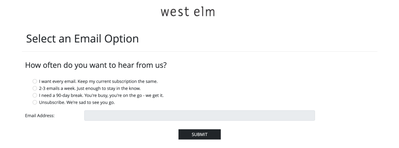Click the 'How often do you want to hear from us?' heading
The width and height of the screenshot is (399, 148).
[96, 65]
